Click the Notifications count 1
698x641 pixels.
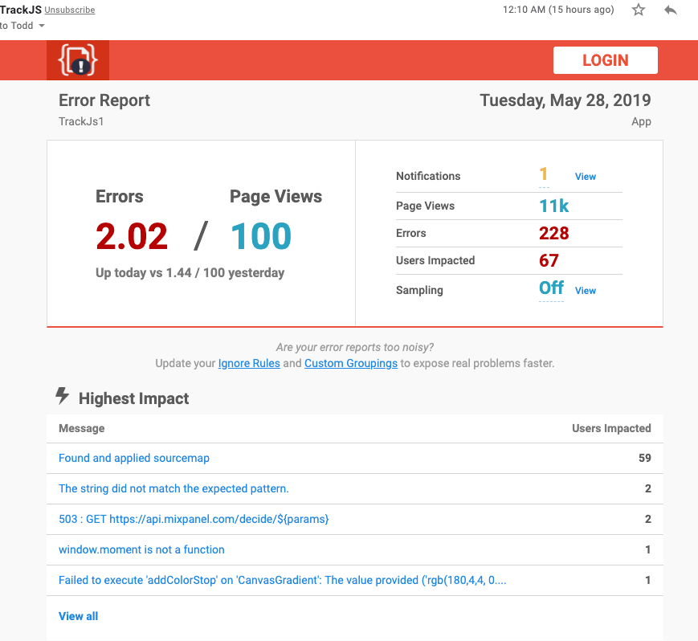[x=544, y=174]
